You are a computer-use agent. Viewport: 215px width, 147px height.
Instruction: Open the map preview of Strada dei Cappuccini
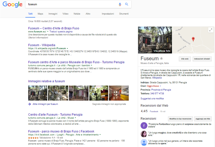click(x=193, y=40)
